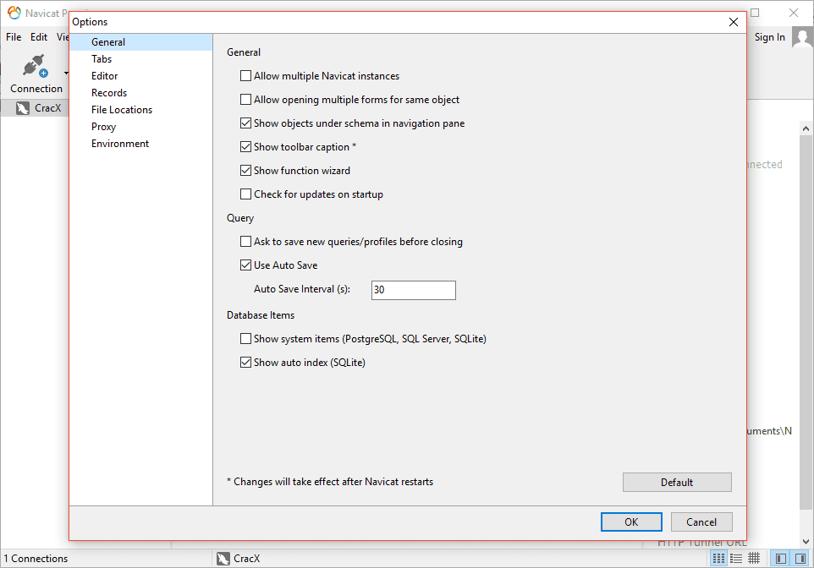
Task: Select the CracX connection icon in the sidebar
Action: (x=23, y=107)
